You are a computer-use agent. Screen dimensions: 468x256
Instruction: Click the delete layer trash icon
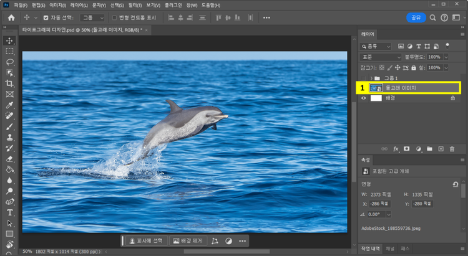[452, 149]
